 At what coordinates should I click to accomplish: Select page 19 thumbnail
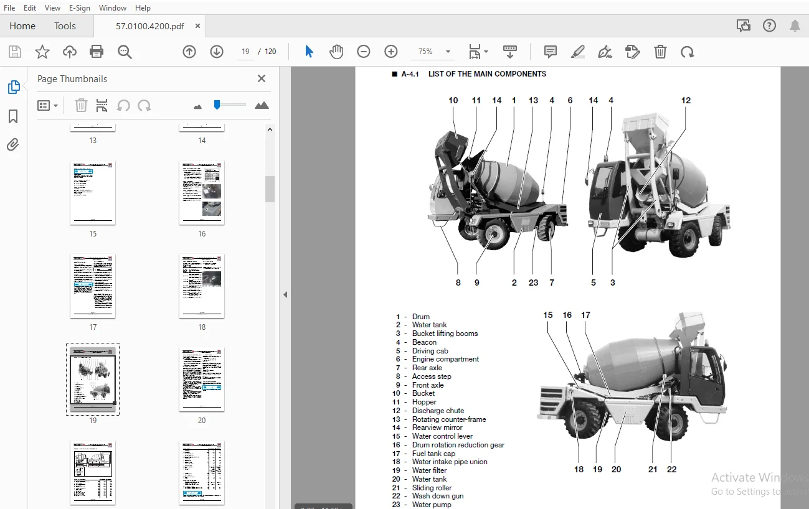point(93,379)
